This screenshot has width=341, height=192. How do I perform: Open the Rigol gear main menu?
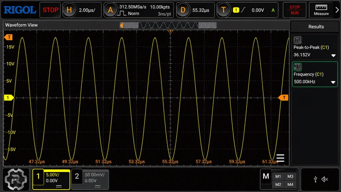[16, 179]
